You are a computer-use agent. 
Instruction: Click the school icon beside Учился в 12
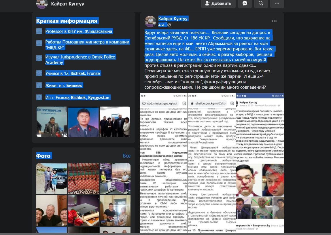(39, 73)
